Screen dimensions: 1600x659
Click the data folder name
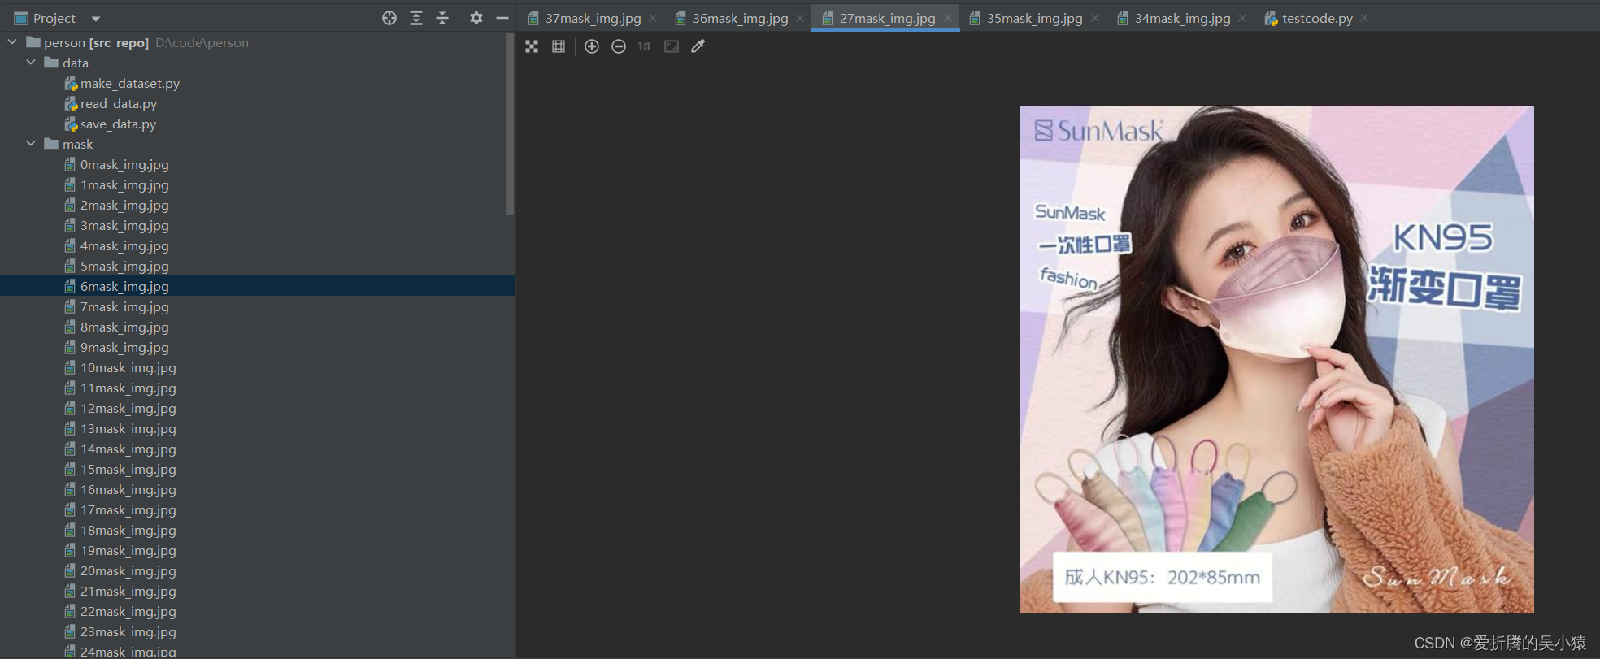76,63
